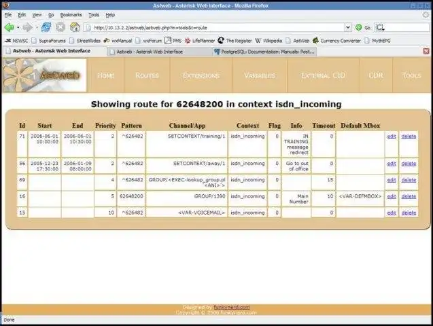Screen dimensions: 433x326
Task: Delete route with Id 71
Action: pos(409,137)
